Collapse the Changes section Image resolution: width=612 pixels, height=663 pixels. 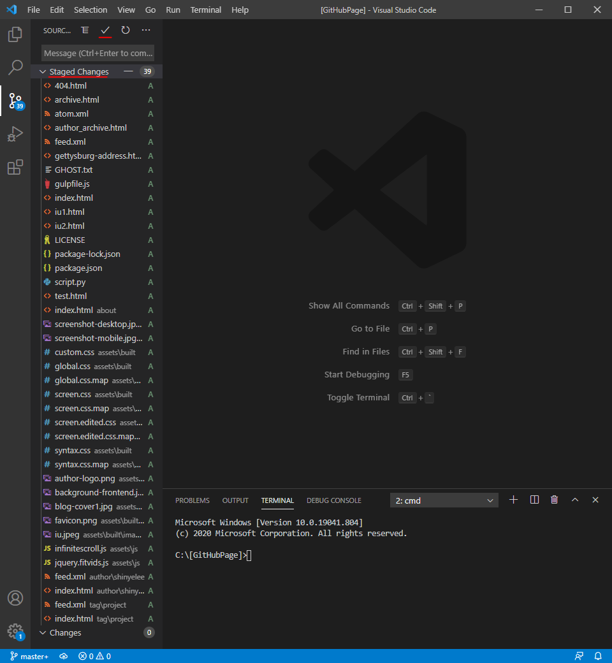96,632
